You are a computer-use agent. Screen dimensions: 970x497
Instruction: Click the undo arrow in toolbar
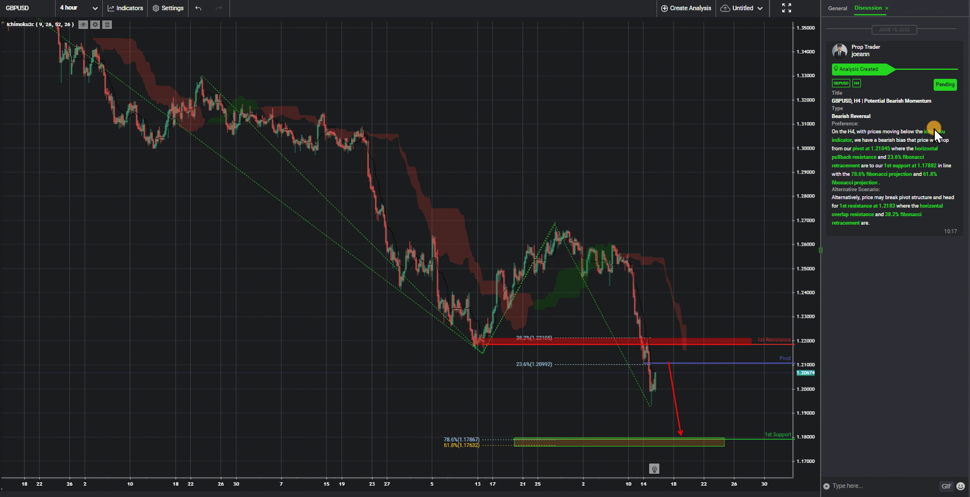198,8
